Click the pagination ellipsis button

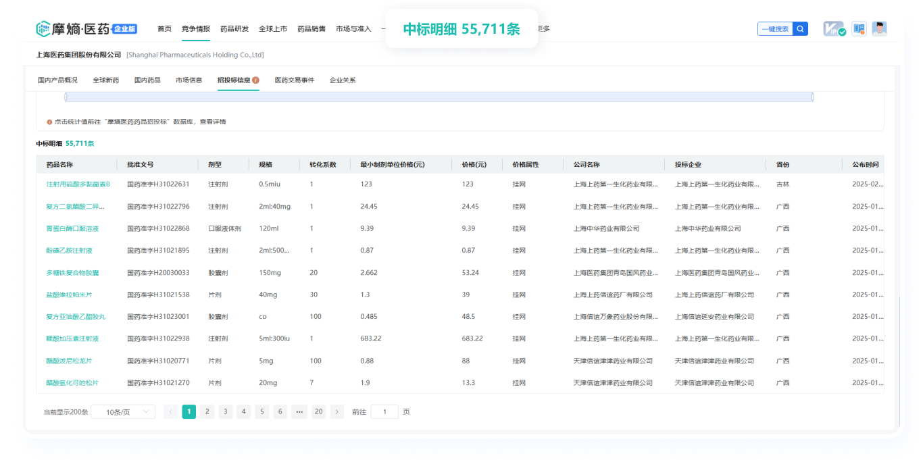coord(299,411)
